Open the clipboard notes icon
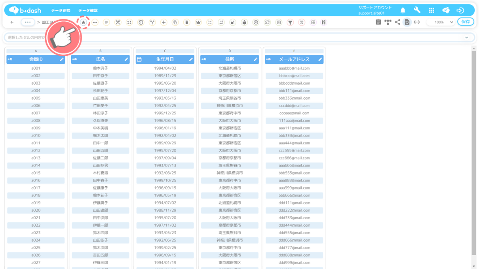The height and width of the screenshot is (269, 479). pos(378,23)
